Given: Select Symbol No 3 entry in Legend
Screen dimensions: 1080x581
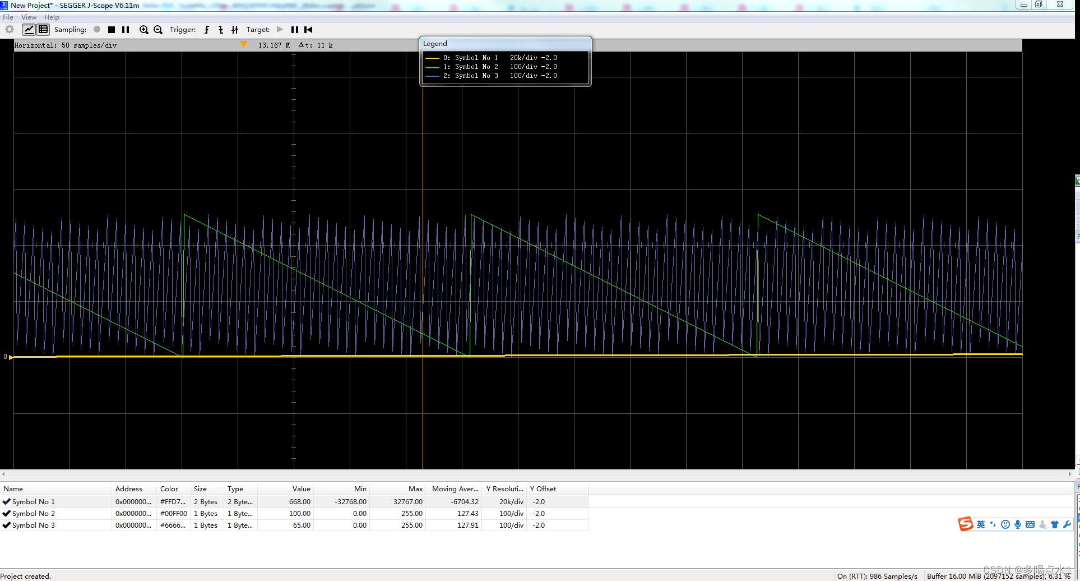Looking at the screenshot, I should 491,76.
